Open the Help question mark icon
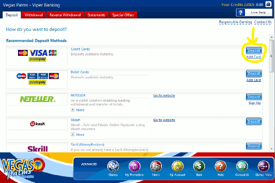Viewport: 275px width, 183px height. pos(220,166)
